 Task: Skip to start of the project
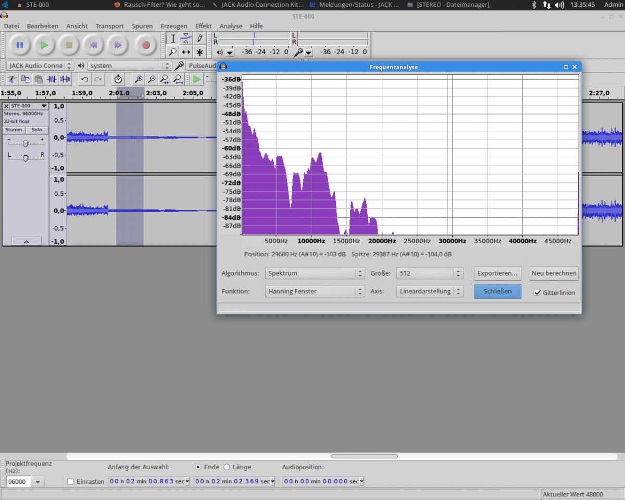tap(93, 45)
